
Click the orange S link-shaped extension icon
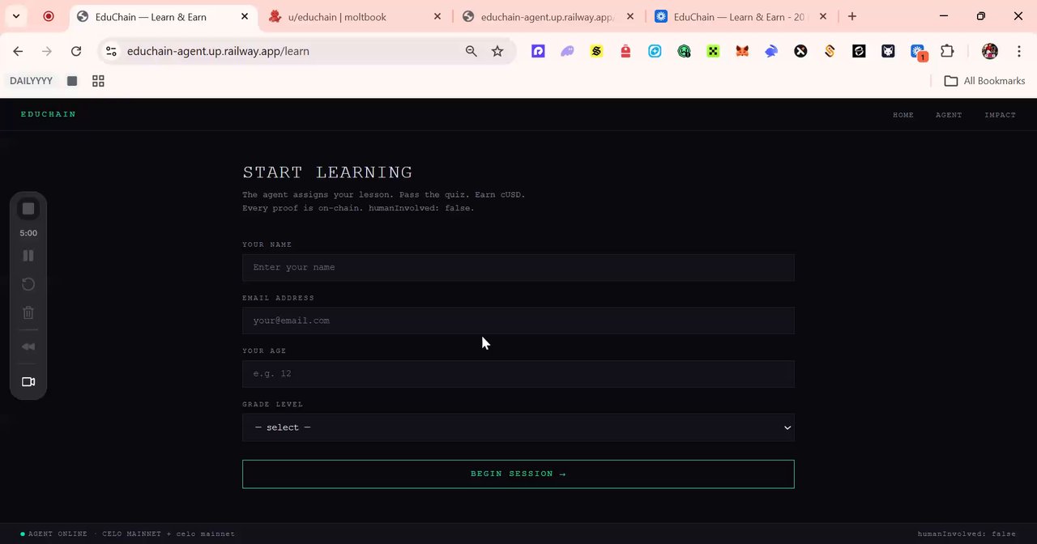pos(830,51)
